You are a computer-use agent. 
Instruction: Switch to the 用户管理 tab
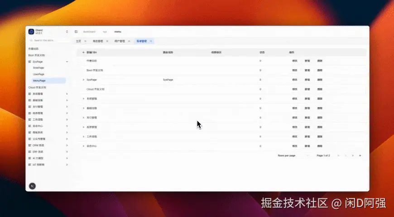pos(120,41)
